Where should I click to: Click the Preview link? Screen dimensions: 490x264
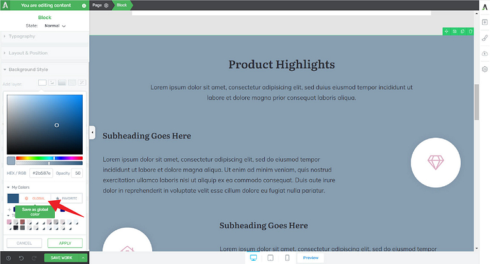point(310,258)
